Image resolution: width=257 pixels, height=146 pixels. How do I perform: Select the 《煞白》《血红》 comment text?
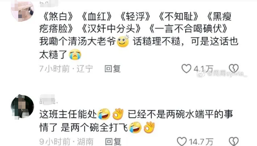point(139,36)
